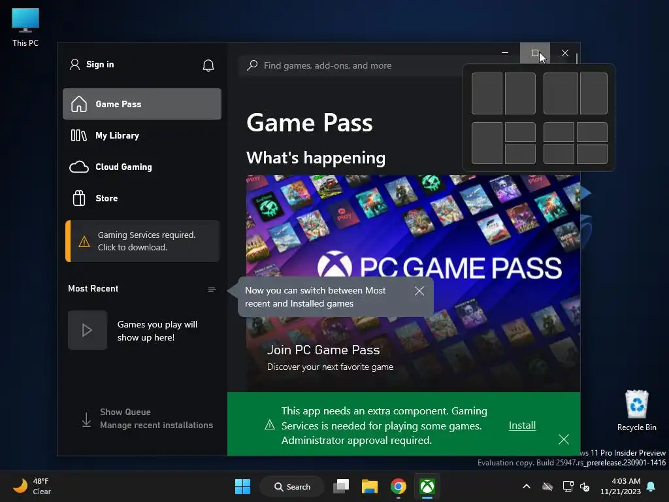Viewport: 669px width, 502px height.
Task: Open the network status tray icon
Action: click(568, 486)
